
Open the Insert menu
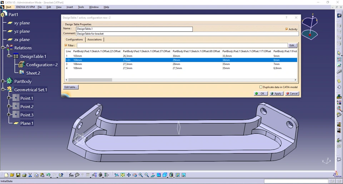(x=70, y=7)
